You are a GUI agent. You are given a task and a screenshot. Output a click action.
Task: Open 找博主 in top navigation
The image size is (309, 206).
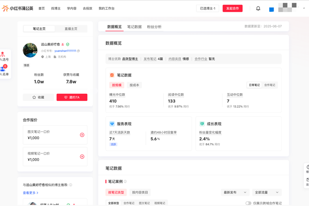[x=56, y=8]
